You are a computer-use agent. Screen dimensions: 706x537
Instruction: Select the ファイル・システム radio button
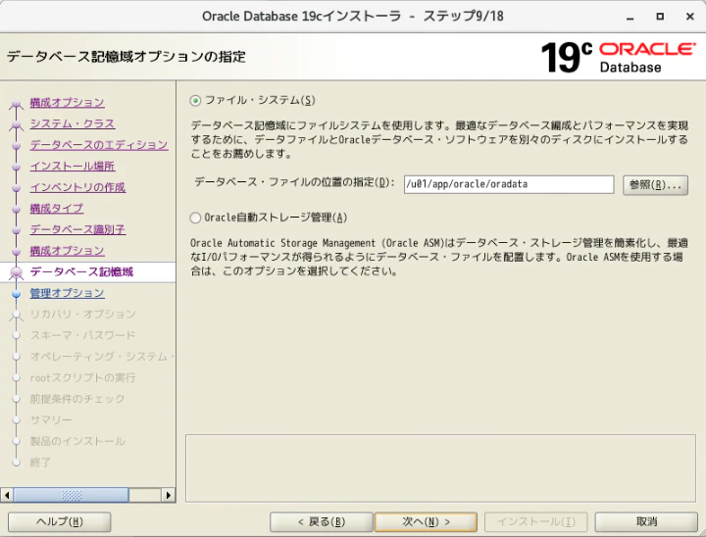coord(195,100)
